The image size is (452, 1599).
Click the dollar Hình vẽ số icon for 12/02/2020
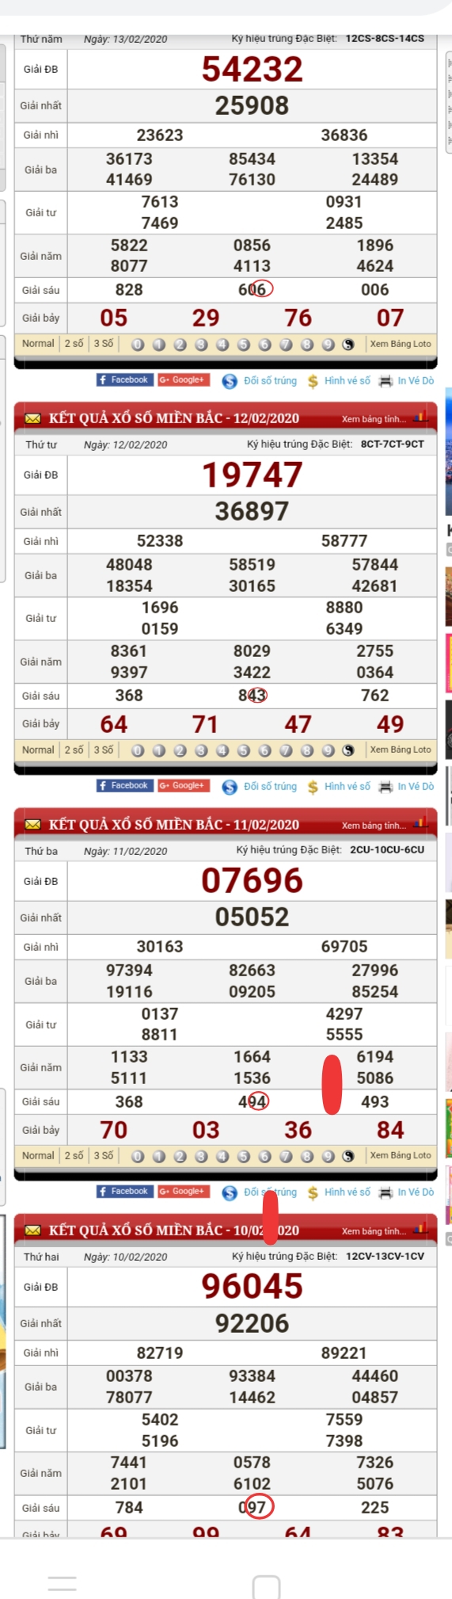[313, 787]
